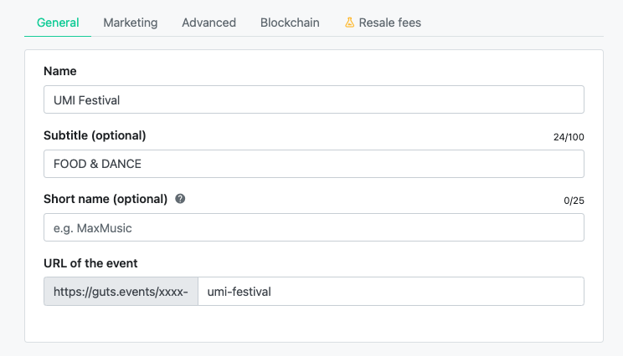Click the question mark help icon
Screen dimensions: 623x356
click(x=180, y=199)
